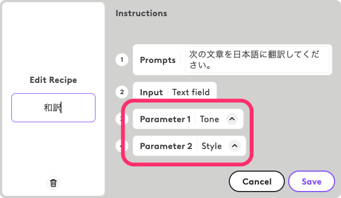Open the Style parameter dropdown value

click(x=212, y=146)
